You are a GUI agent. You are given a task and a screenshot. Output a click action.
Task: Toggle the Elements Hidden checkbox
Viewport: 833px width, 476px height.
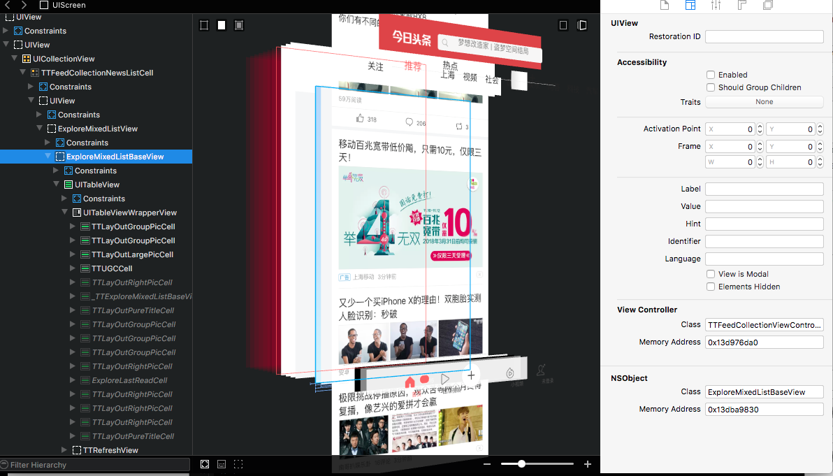(710, 287)
